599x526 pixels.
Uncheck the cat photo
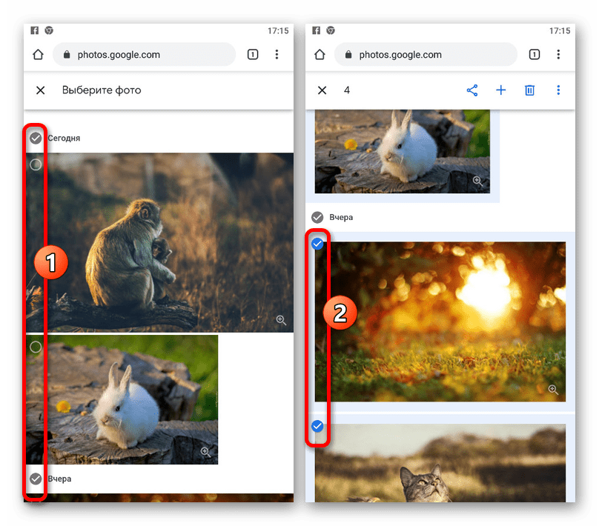317,426
